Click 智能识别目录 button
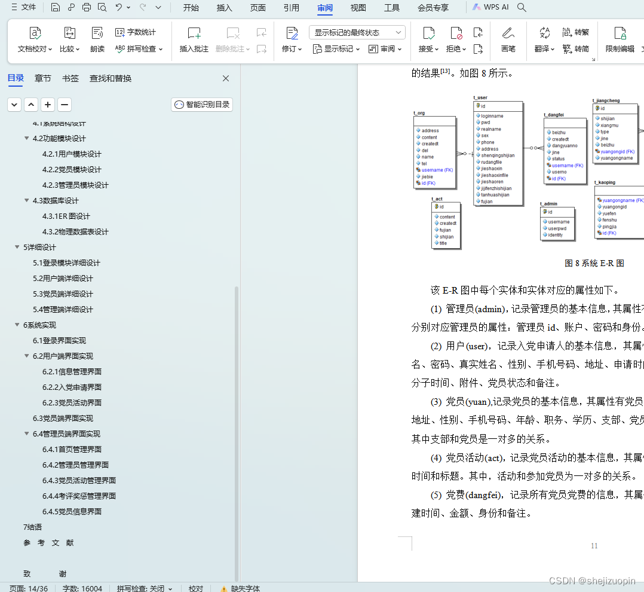Viewport: 644px width, 592px height. (x=202, y=105)
